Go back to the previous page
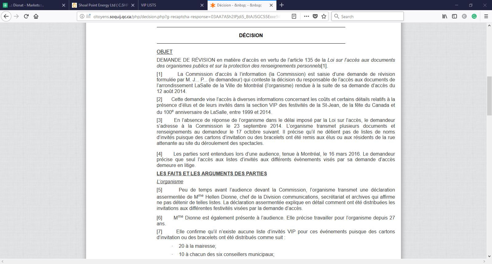This screenshot has height=264, width=492. [x=6, y=16]
